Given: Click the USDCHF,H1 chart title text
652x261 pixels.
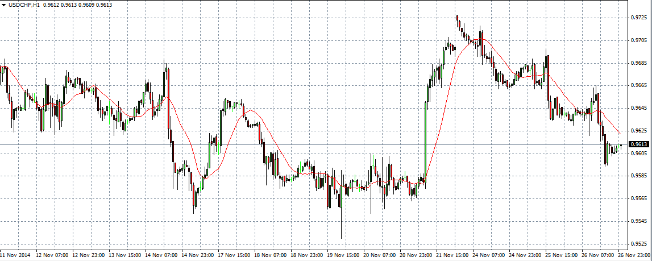Looking at the screenshot, I should click(23, 5).
